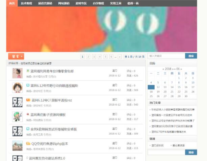The image size is (207, 161).
Task: Open hot article starting 蓝网6.10号
Action: coord(173,121)
